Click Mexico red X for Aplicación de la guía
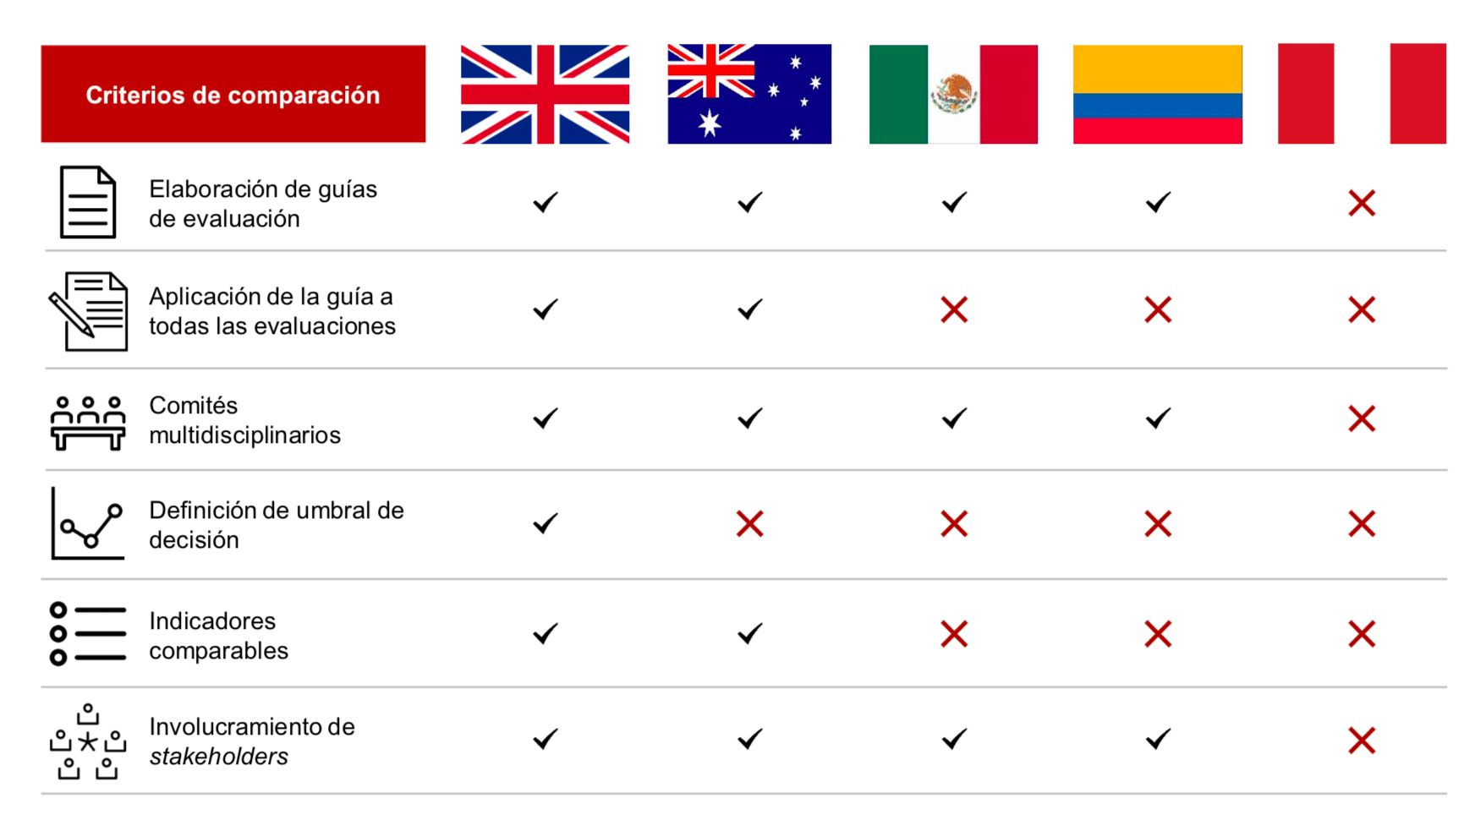This screenshot has width=1475, height=820. (x=954, y=310)
